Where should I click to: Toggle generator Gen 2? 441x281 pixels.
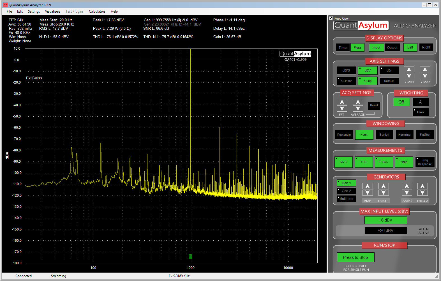tap(346, 191)
